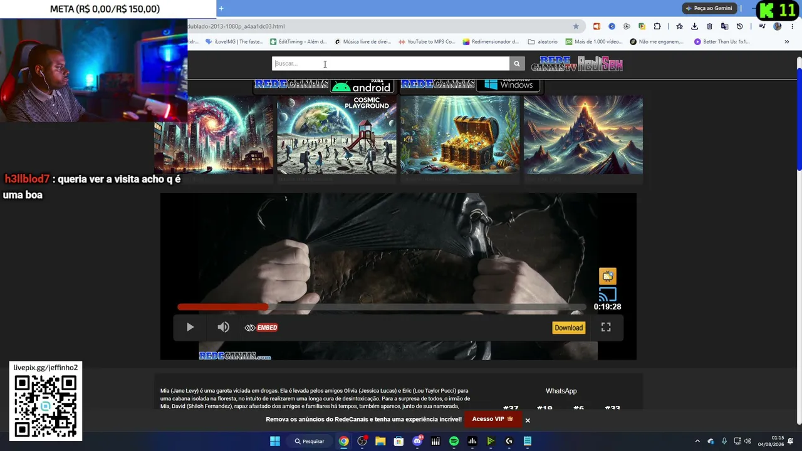
Task: Click the yellow Download button
Action: (x=568, y=328)
